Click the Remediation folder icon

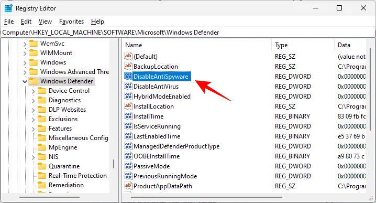42,185
